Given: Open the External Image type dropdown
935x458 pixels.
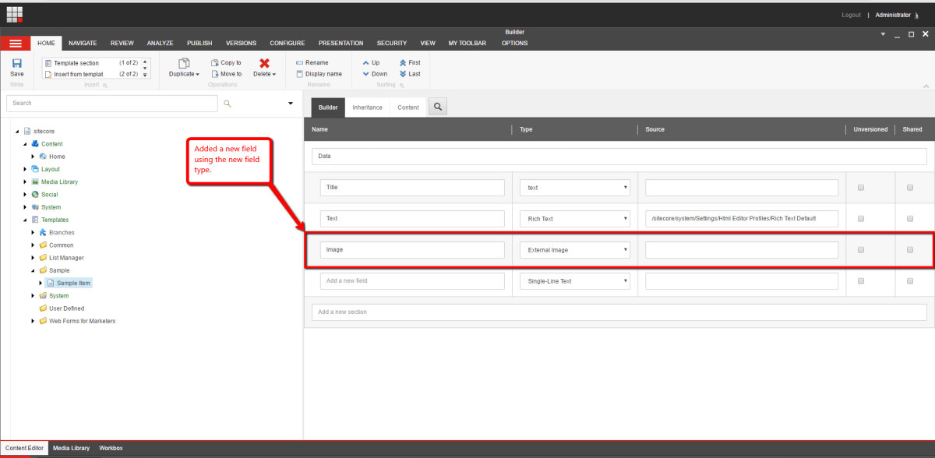Looking at the screenshot, I should (574, 250).
